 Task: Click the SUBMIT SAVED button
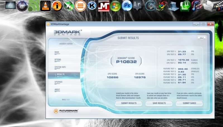(x=189, y=103)
